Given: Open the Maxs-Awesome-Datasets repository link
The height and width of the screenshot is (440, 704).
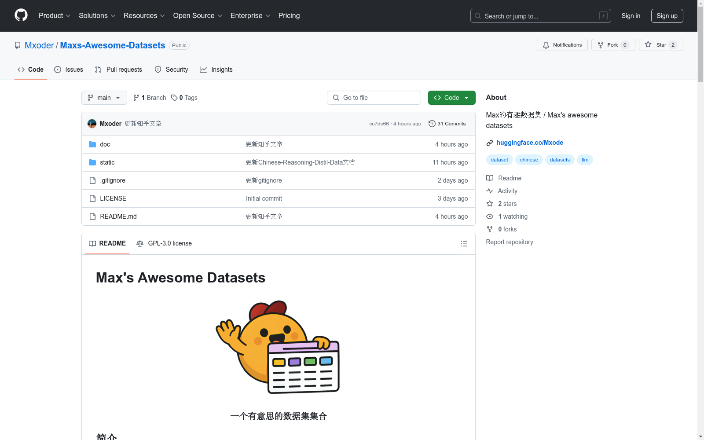Looking at the screenshot, I should point(113,45).
